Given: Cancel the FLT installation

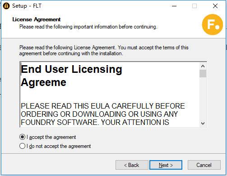Looking at the screenshot, I should click(204, 165).
